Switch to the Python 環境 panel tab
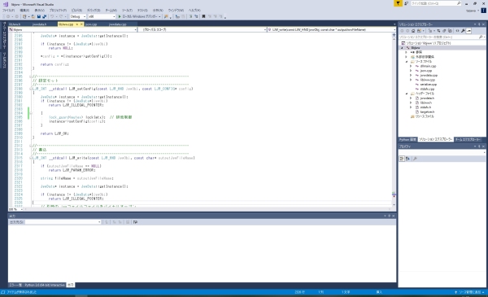The height and width of the screenshot is (297, 488). [x=407, y=139]
